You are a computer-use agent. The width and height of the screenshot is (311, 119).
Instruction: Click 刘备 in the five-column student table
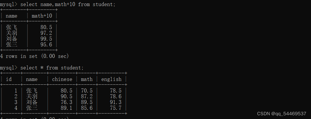pos(32,102)
